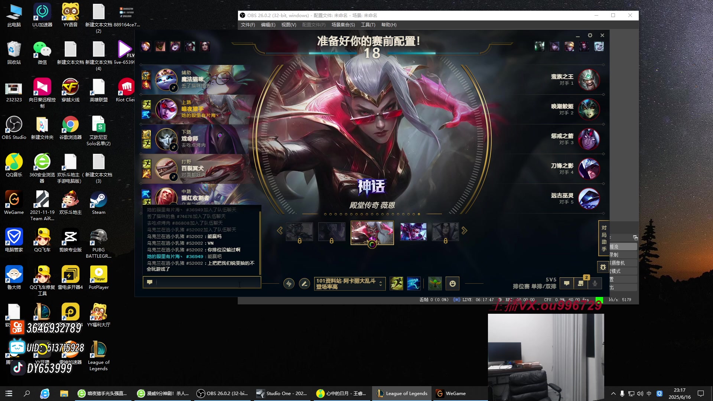Click opponent 惩戒之箭 portrait
The height and width of the screenshot is (401, 713).
tap(589, 139)
